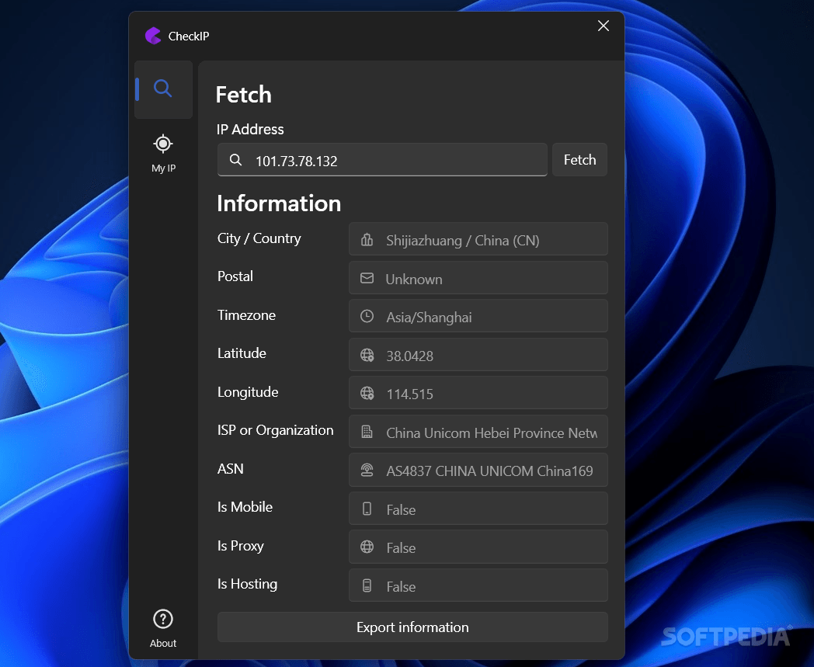The height and width of the screenshot is (667, 814).
Task: Click the globe icon in Longitude field
Action: coord(367,394)
